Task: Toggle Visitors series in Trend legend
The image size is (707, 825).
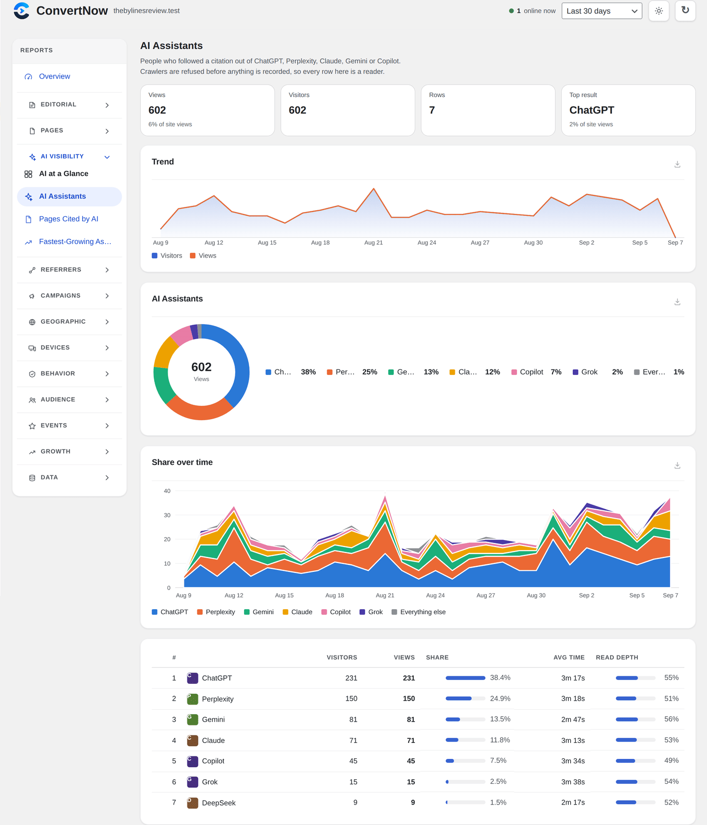Action: point(167,256)
